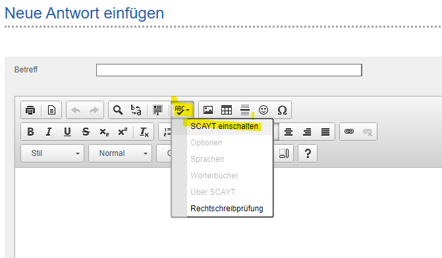Open the Replace text tool

[136, 110]
